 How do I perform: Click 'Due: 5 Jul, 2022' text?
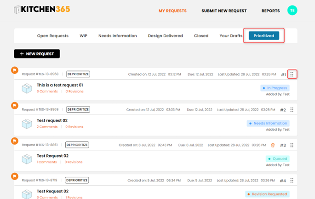[200, 181]
